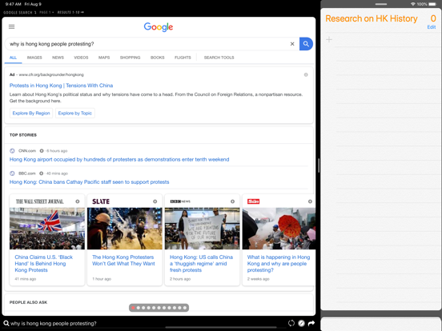The image size is (442, 331).
Task: Tap the BBC News logo on card
Action: click(180, 201)
